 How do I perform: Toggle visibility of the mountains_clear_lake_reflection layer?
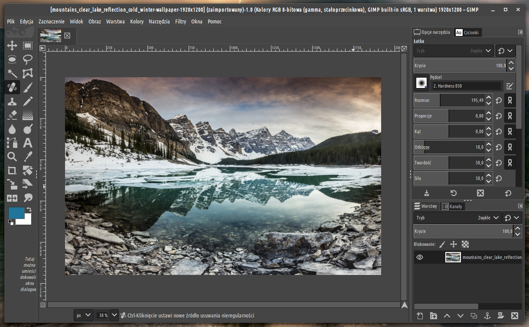tap(419, 257)
